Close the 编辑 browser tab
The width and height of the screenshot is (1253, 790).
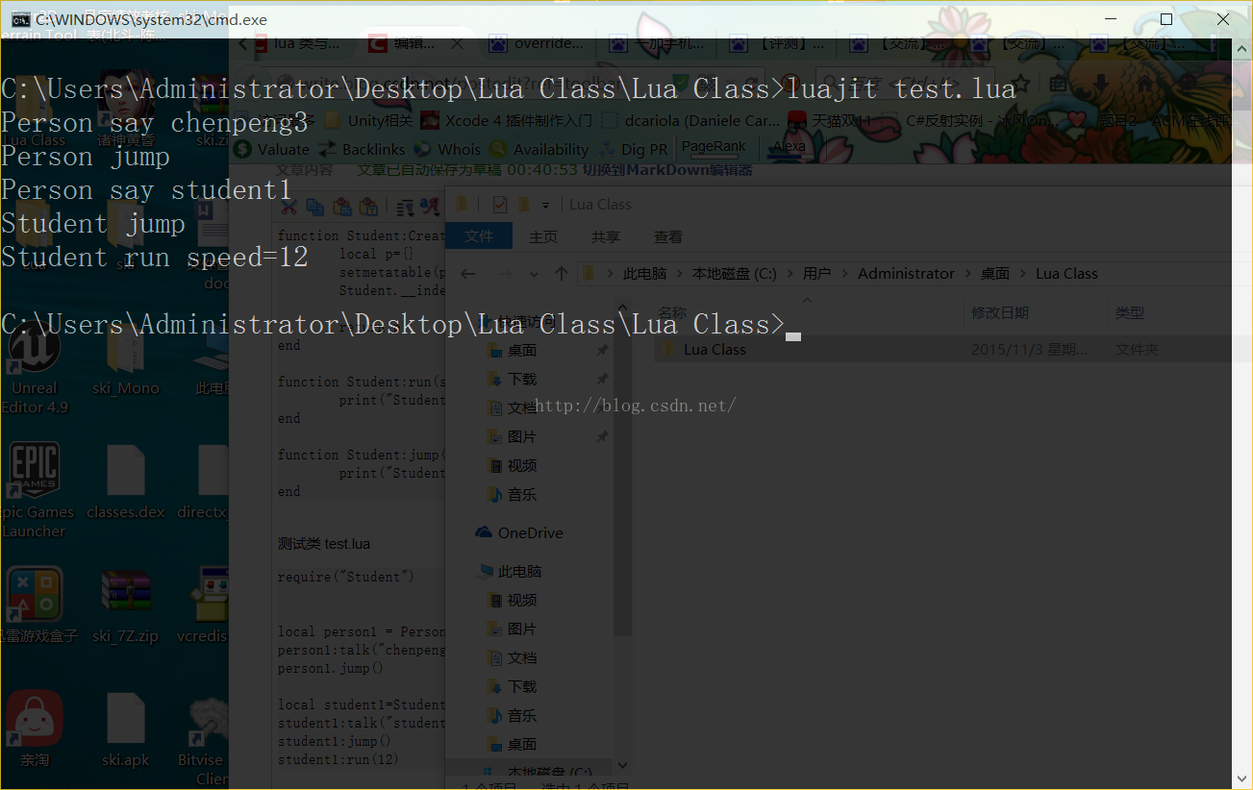tap(458, 43)
